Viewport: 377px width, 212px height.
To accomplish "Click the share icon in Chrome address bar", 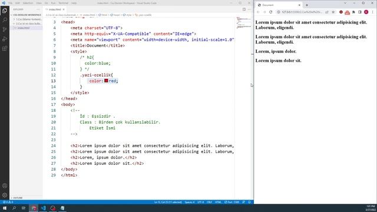I will (327, 12).
